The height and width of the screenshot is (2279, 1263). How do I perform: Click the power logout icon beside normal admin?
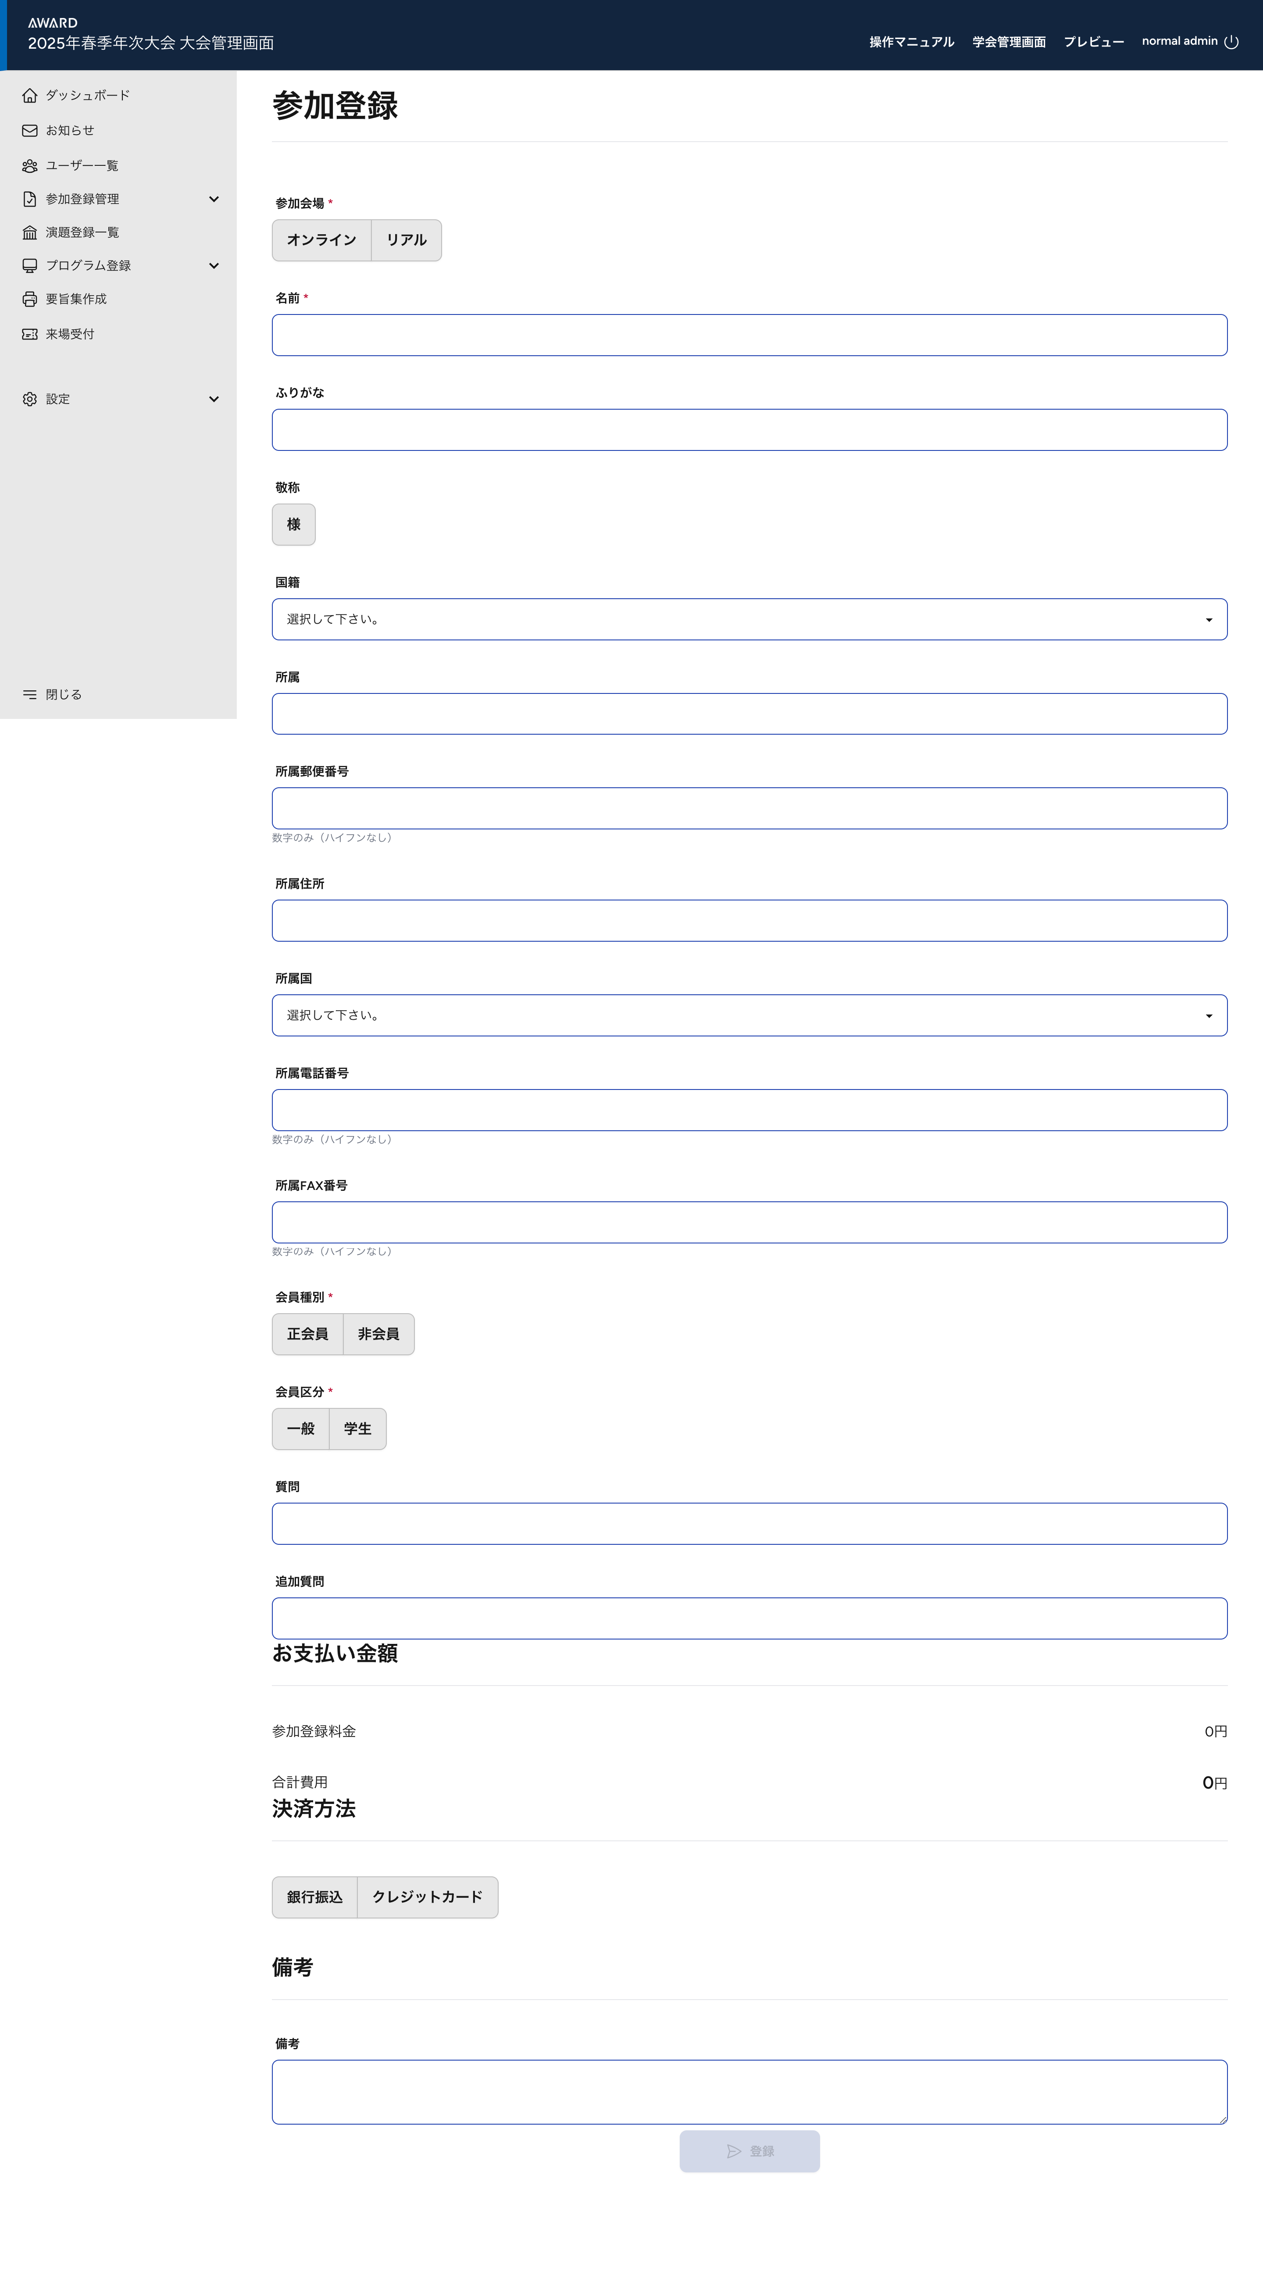(1231, 42)
